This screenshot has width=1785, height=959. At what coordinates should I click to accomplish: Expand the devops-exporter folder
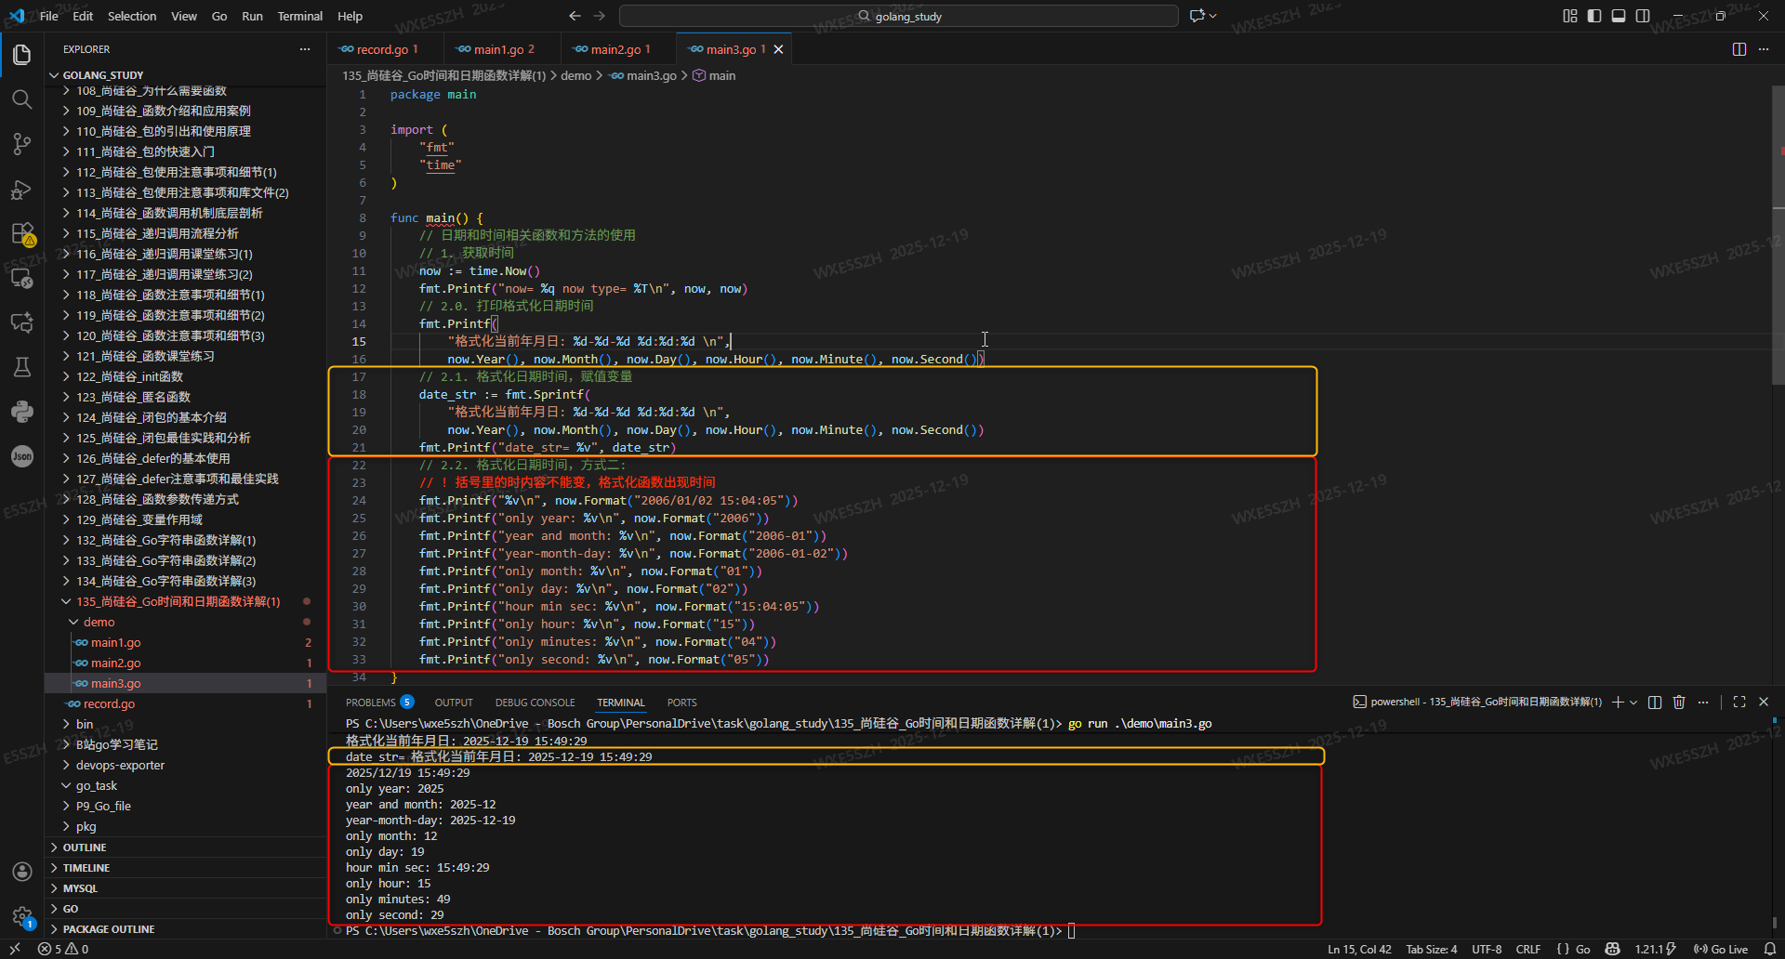(120, 766)
